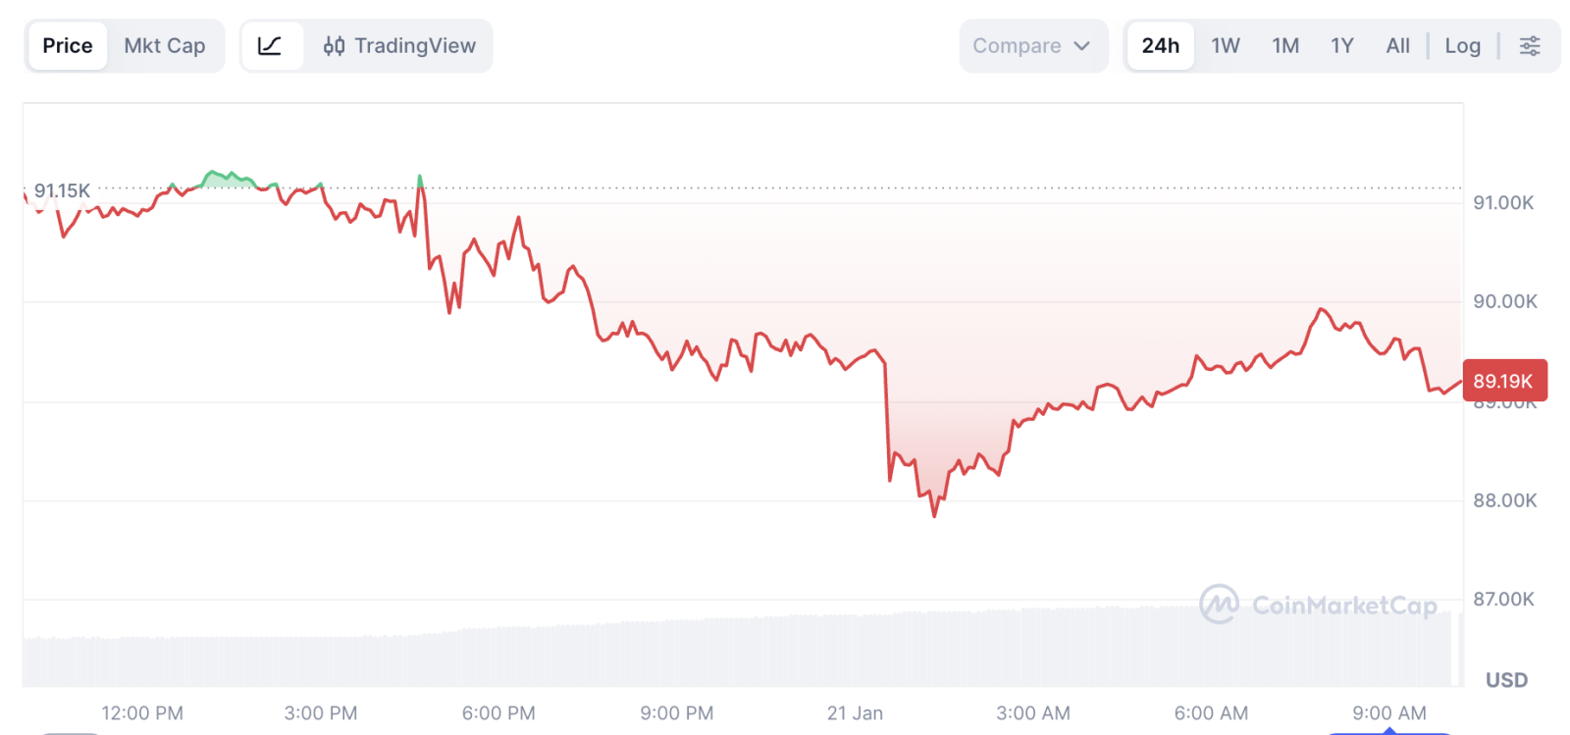Switch chart to 1Y range
The height and width of the screenshot is (735, 1570).
[x=1342, y=46]
